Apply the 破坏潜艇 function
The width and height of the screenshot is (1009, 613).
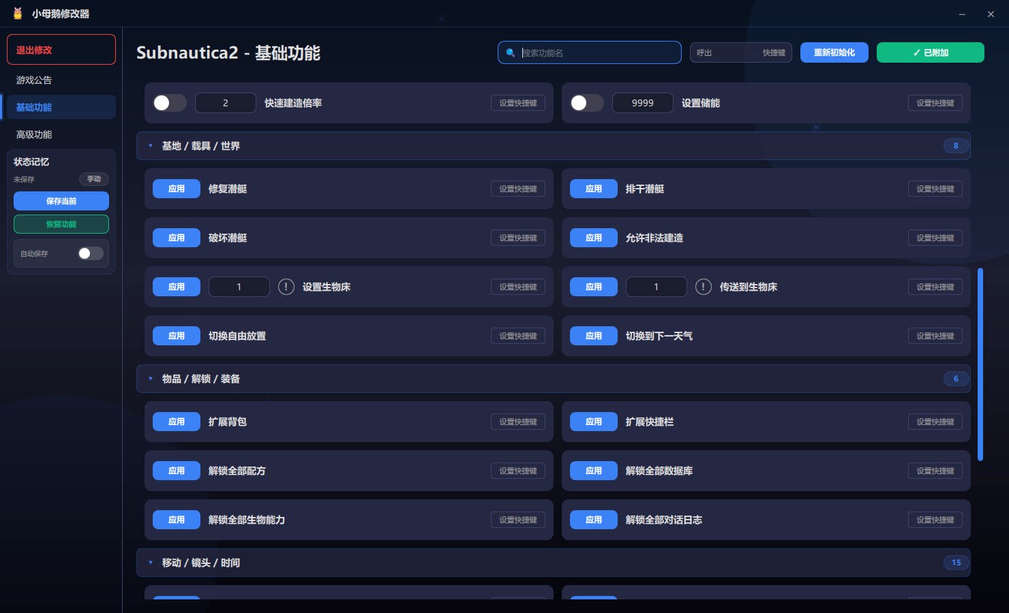(177, 238)
